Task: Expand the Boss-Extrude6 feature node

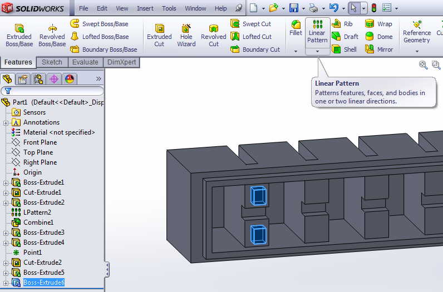Action: [6, 283]
